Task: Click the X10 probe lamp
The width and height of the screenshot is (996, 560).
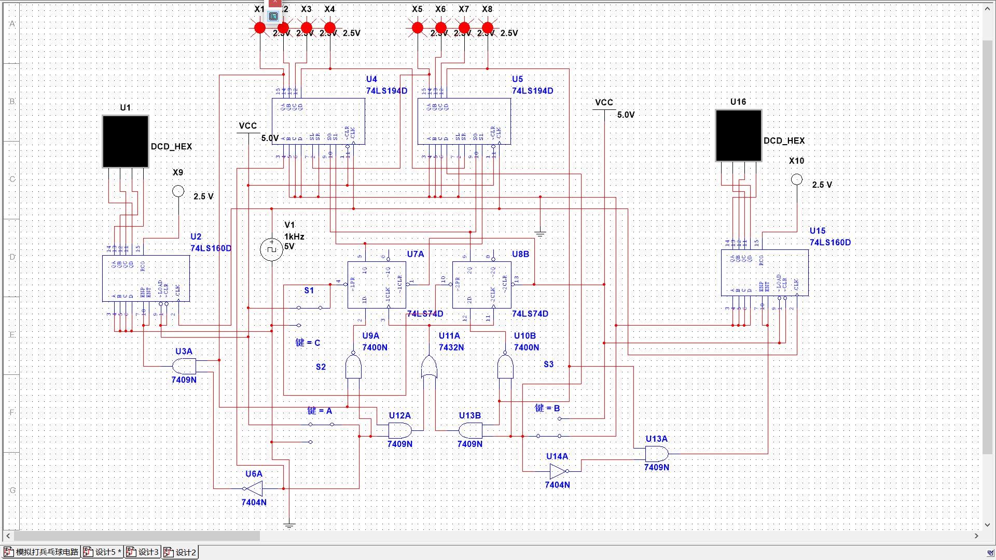Action: coord(797,180)
